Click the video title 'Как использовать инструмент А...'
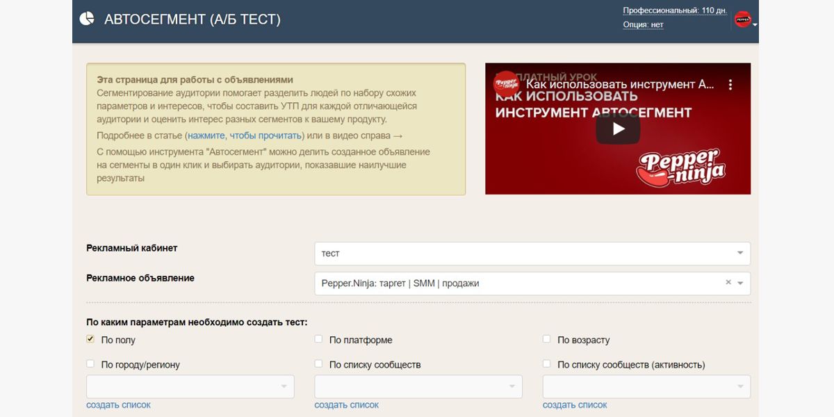834x417 pixels. 620,85
